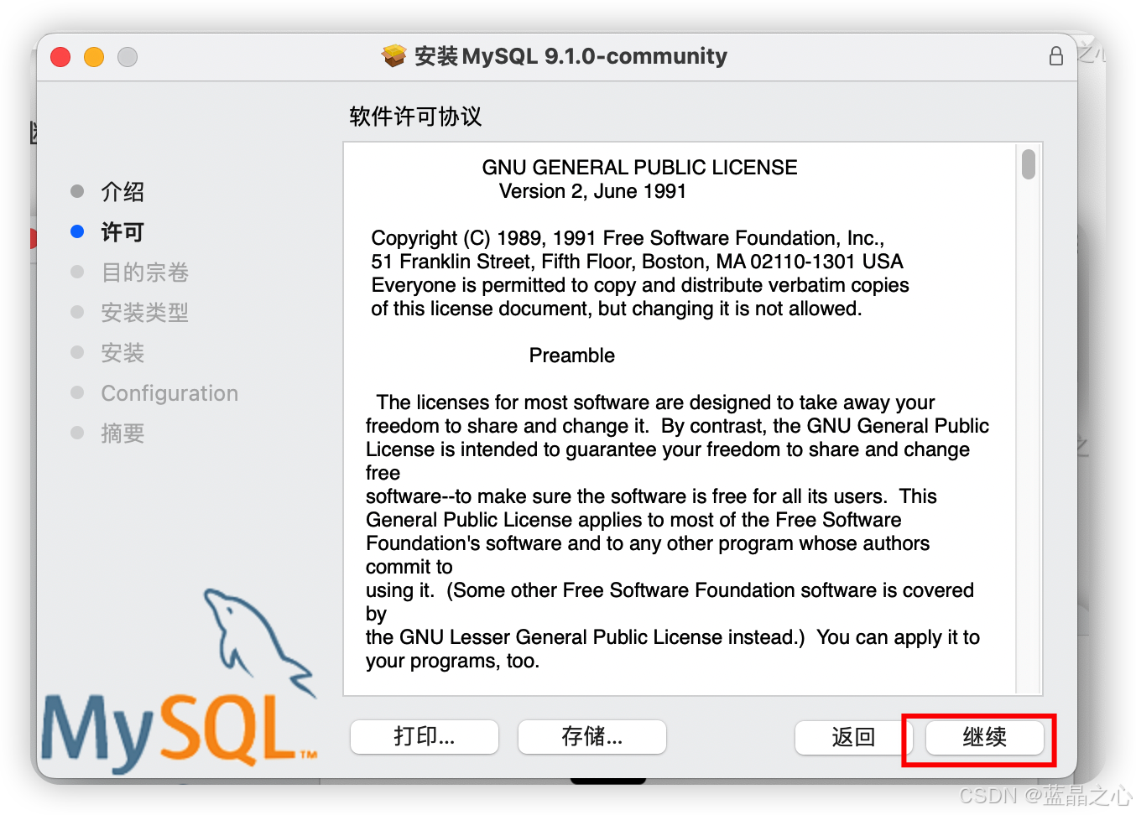Click the 存储... (Save) button

[x=592, y=737]
